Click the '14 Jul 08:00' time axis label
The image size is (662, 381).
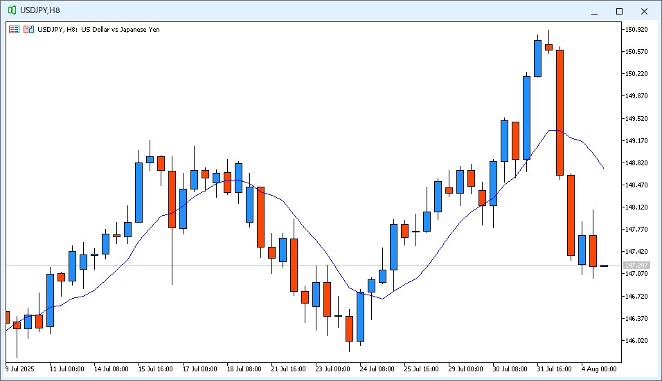[x=111, y=369]
